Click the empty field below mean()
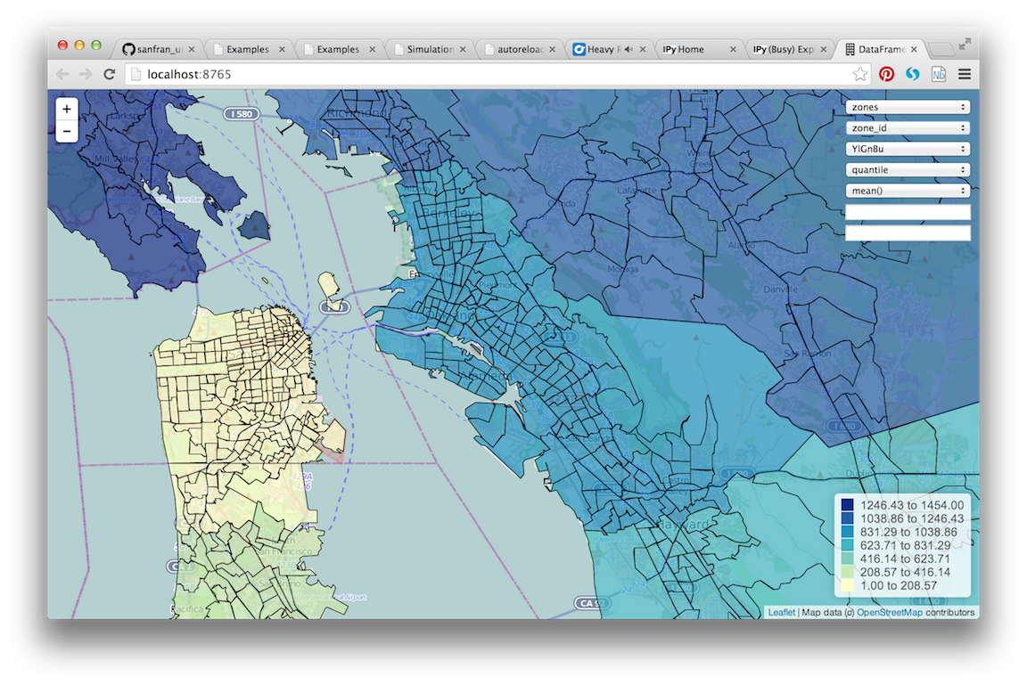This screenshot has height=685, width=1027. coord(907,212)
